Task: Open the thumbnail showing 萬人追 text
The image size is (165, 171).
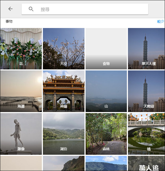Action: (146, 163)
